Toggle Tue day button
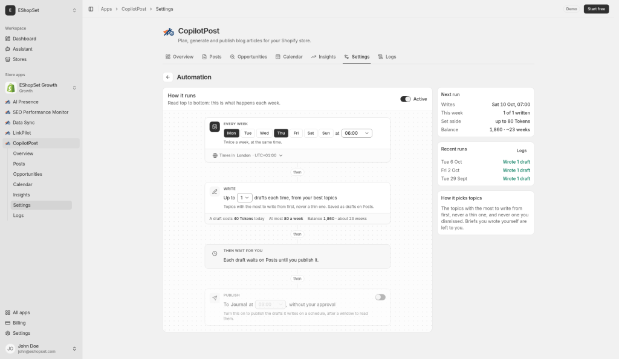 pyautogui.click(x=248, y=134)
